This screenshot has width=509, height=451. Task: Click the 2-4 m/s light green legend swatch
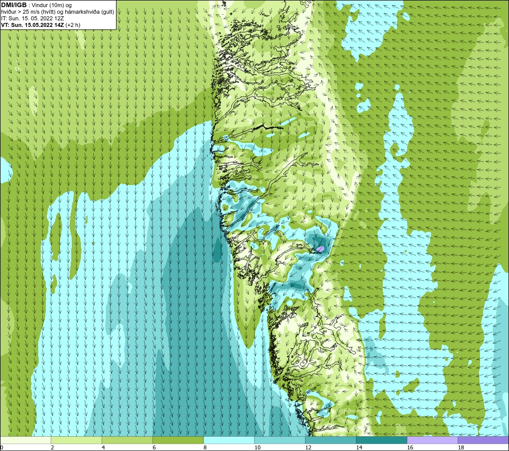click(76, 440)
